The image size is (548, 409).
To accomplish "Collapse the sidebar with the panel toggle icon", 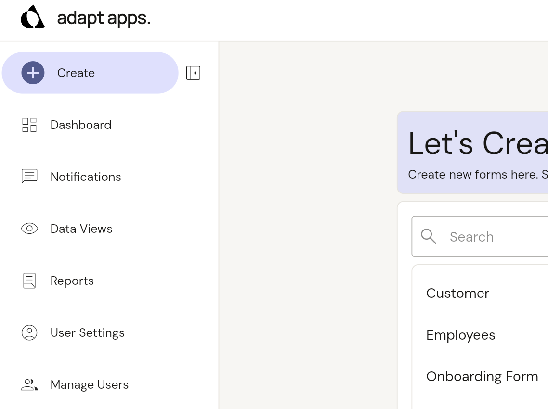I will coord(193,73).
